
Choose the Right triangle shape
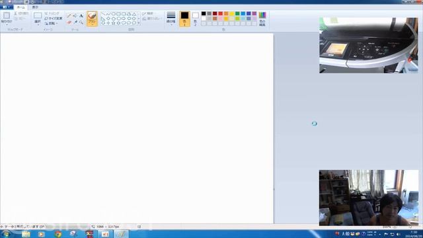point(103,19)
